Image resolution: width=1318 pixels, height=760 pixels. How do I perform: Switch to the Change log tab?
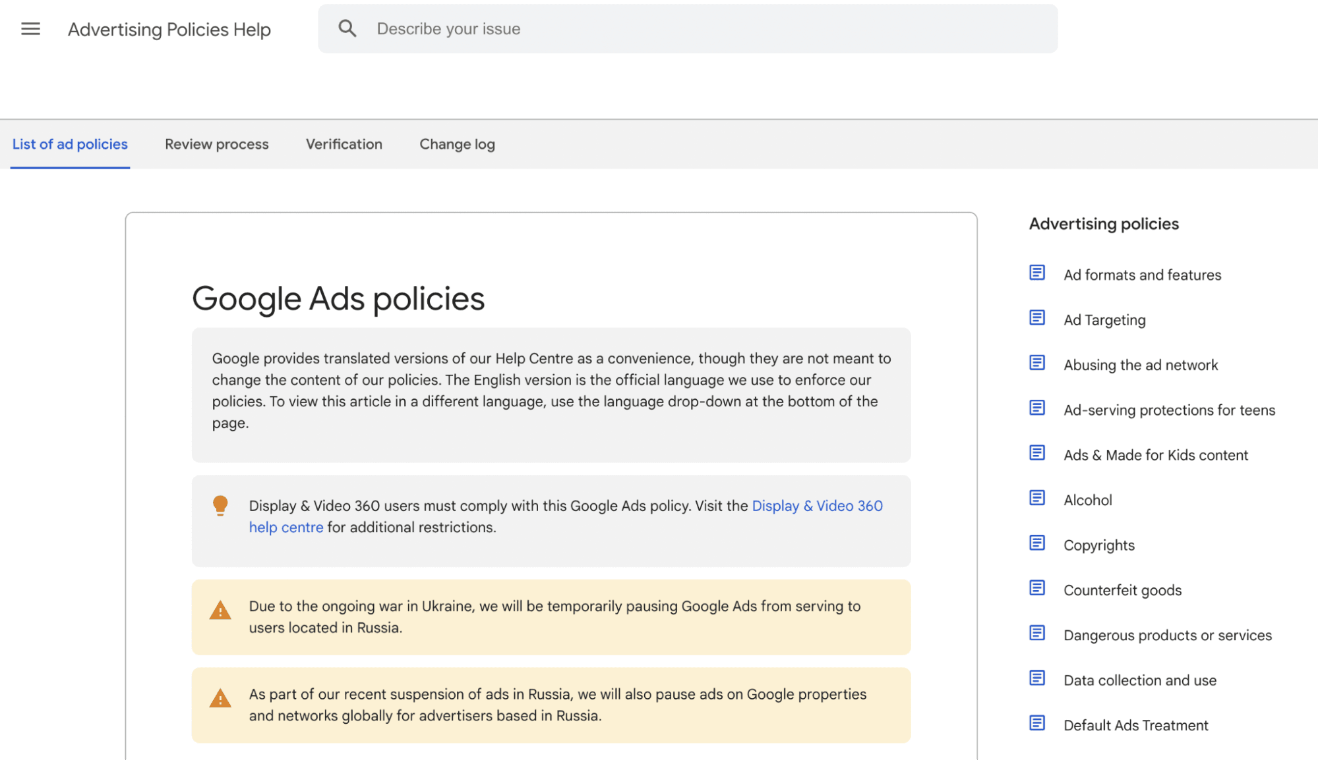[x=456, y=144]
